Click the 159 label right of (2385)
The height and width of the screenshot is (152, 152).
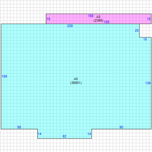point(106,22)
